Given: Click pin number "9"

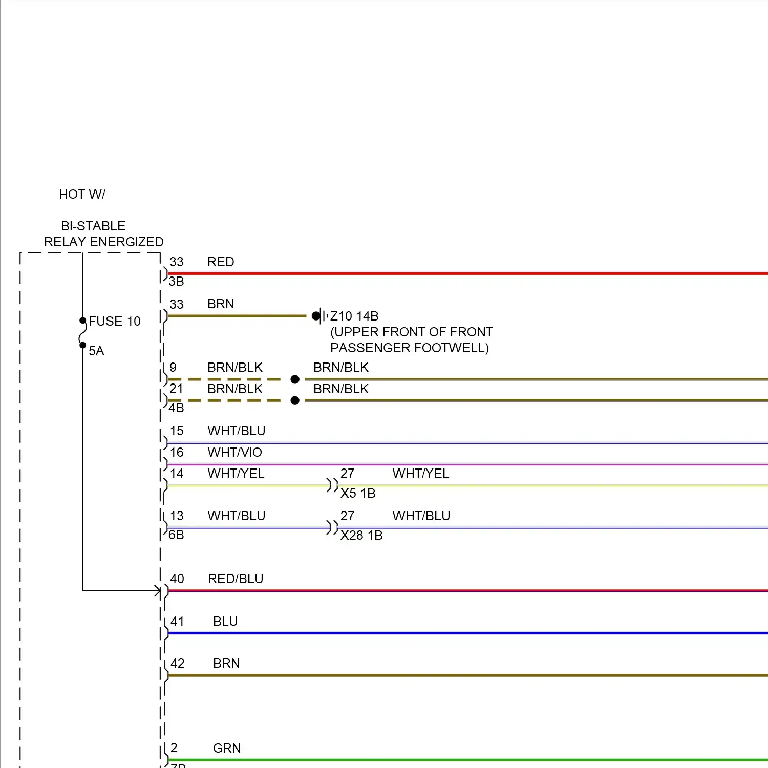Looking at the screenshot, I should click(x=173, y=368).
